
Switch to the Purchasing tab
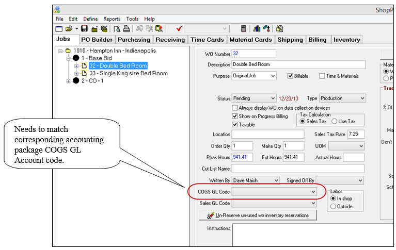click(x=134, y=40)
